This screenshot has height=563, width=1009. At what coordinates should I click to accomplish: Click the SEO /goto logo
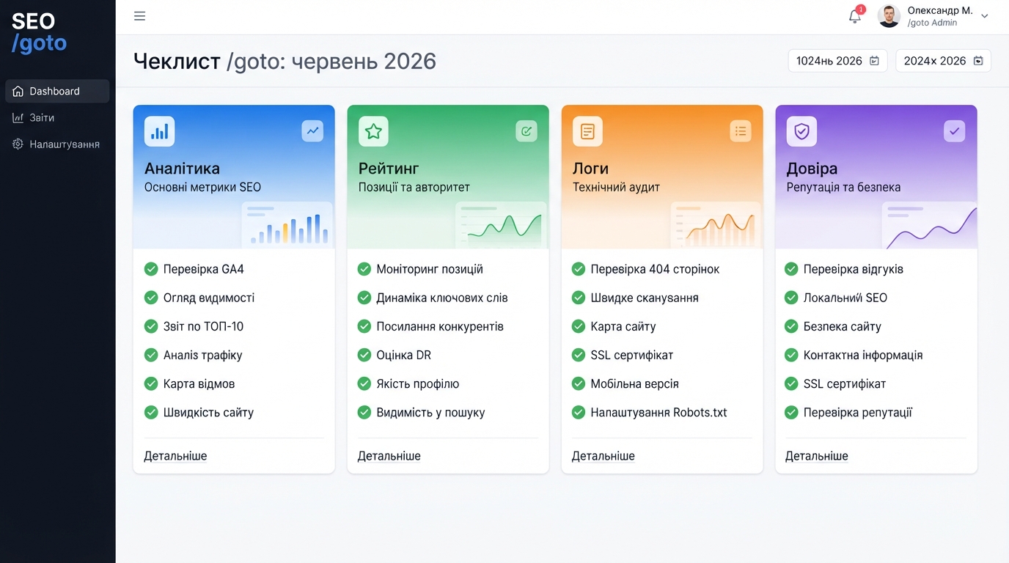[39, 33]
